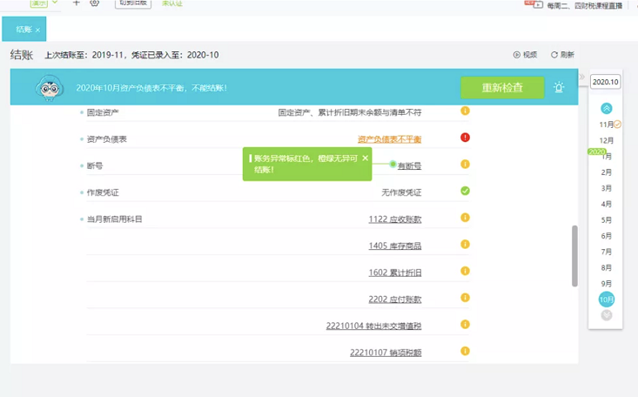Click the orange warning icon beside 2202 应付账款
This screenshot has width=638, height=397.
tap(465, 299)
